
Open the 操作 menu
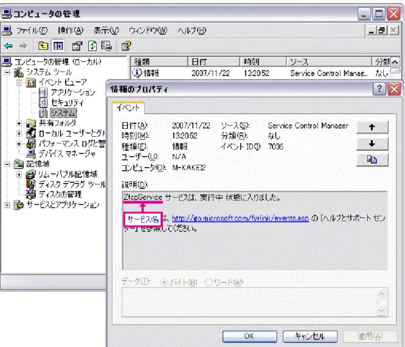[x=71, y=30]
